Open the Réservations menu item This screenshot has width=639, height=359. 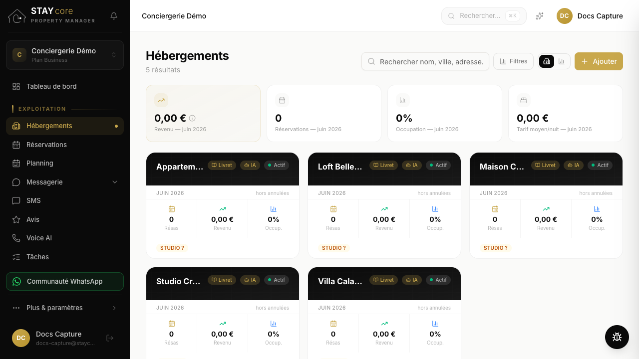[65, 145]
